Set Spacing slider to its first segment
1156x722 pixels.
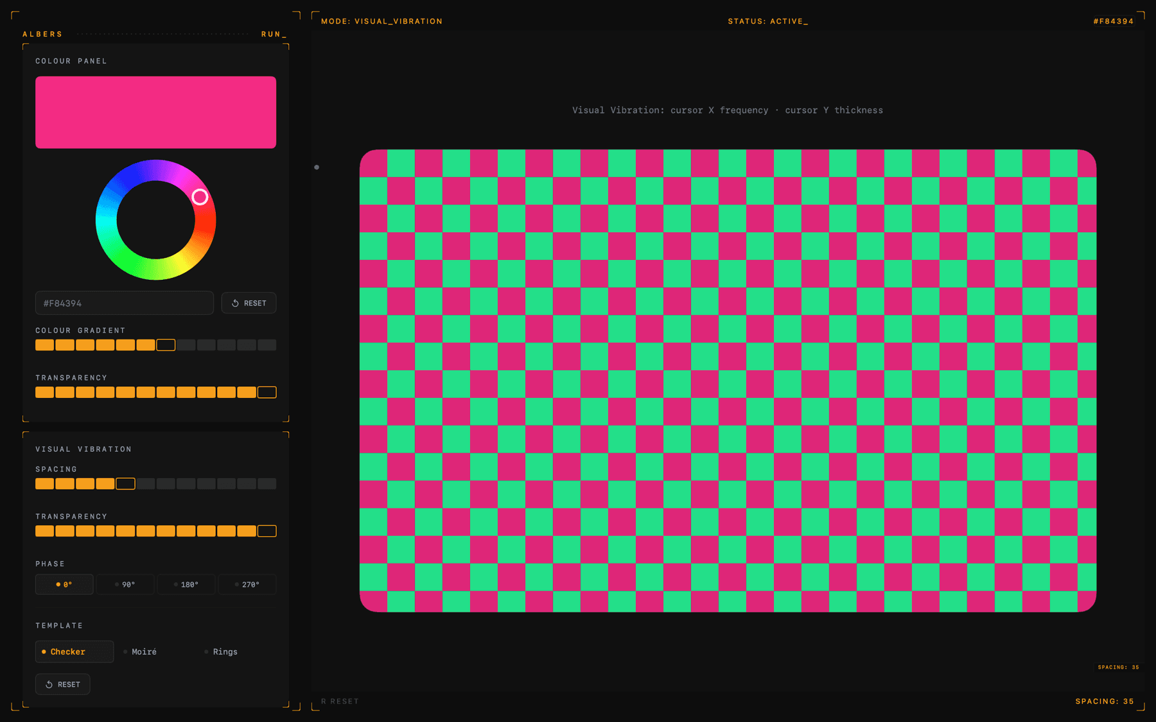pos(44,484)
